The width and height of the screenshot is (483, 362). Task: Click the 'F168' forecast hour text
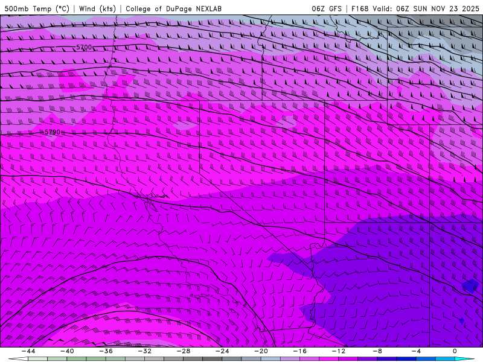(x=360, y=8)
